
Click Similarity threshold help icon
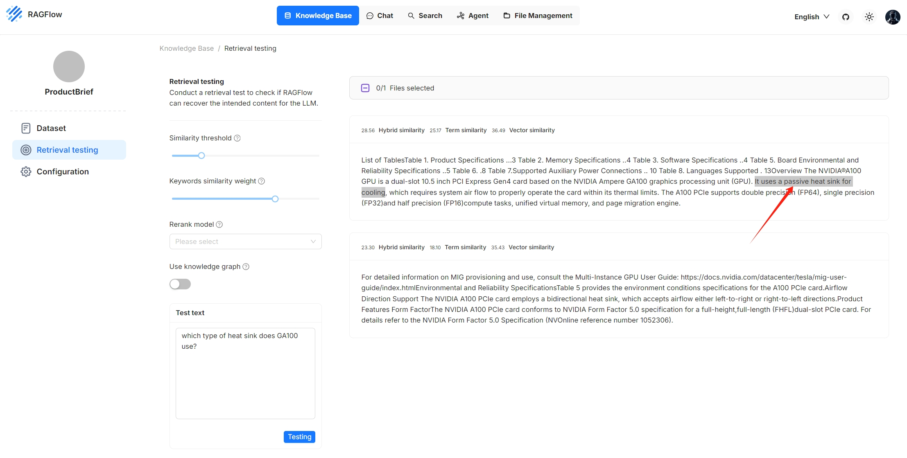point(237,138)
